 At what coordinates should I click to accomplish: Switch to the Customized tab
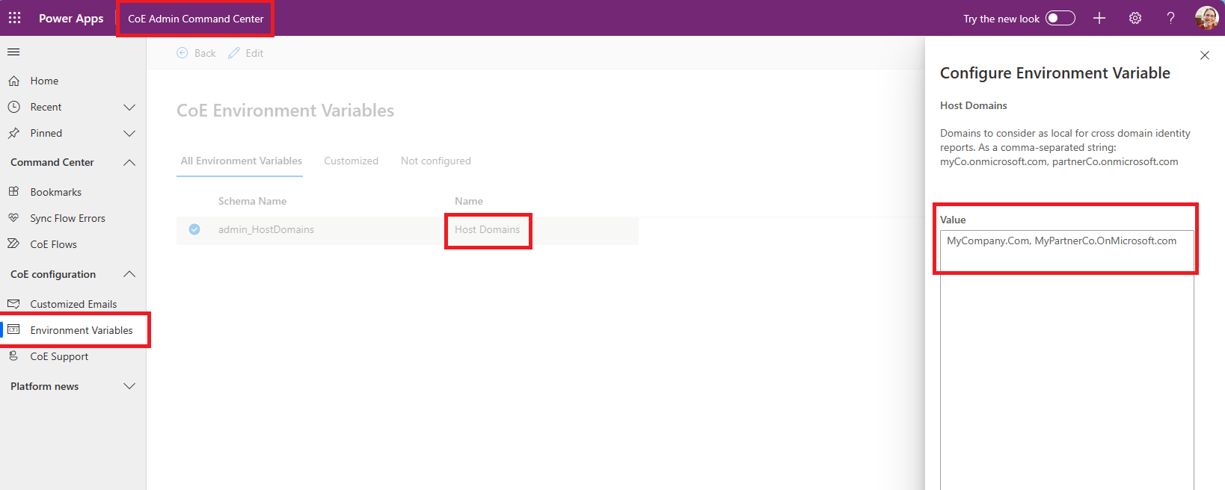point(351,161)
